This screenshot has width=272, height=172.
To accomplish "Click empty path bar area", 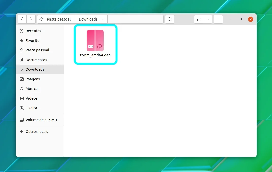I will [x=135, y=19].
